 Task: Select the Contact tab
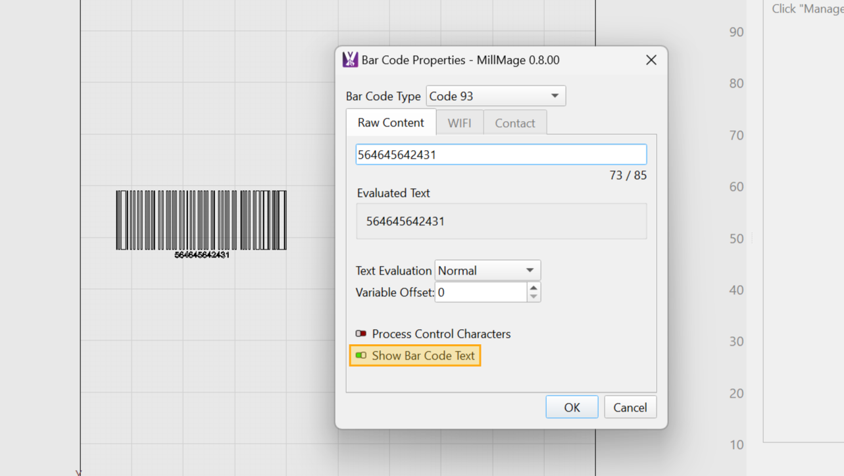coord(514,123)
